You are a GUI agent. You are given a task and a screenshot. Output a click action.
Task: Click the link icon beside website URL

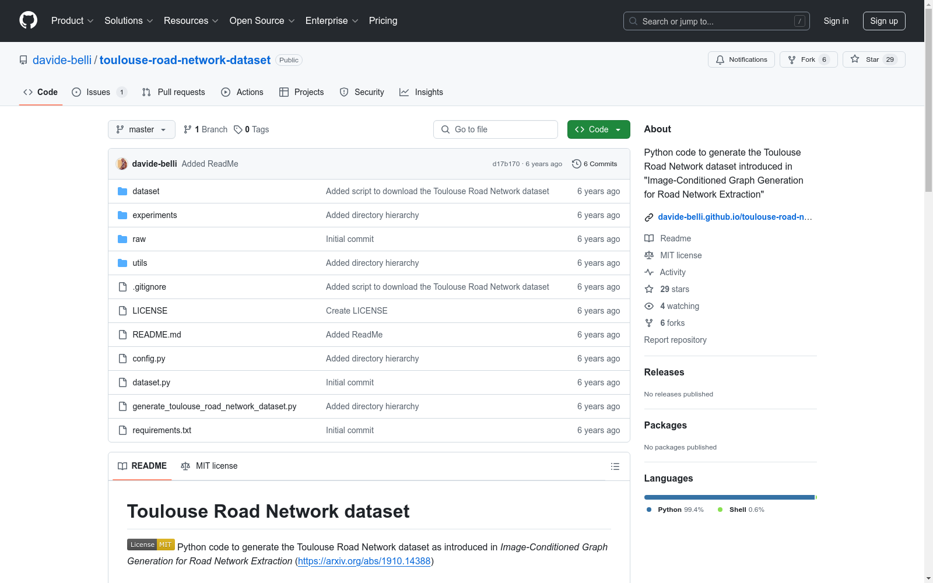(x=649, y=217)
